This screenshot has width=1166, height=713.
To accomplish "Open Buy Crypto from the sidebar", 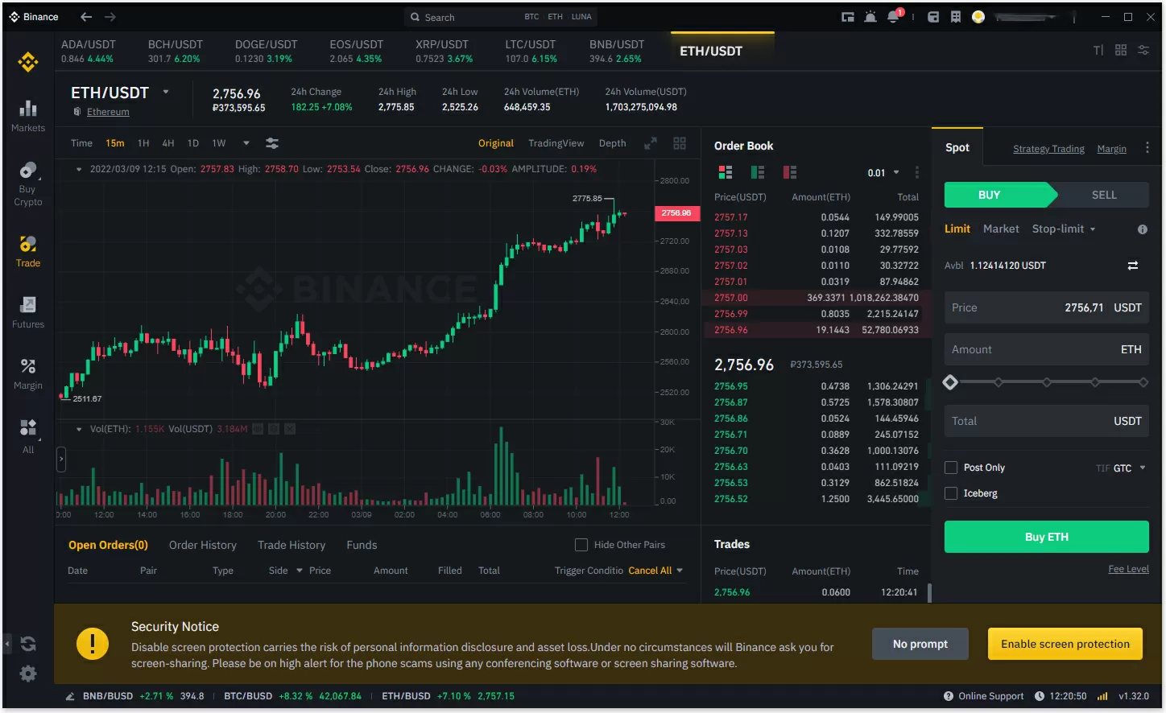I will tap(28, 183).
